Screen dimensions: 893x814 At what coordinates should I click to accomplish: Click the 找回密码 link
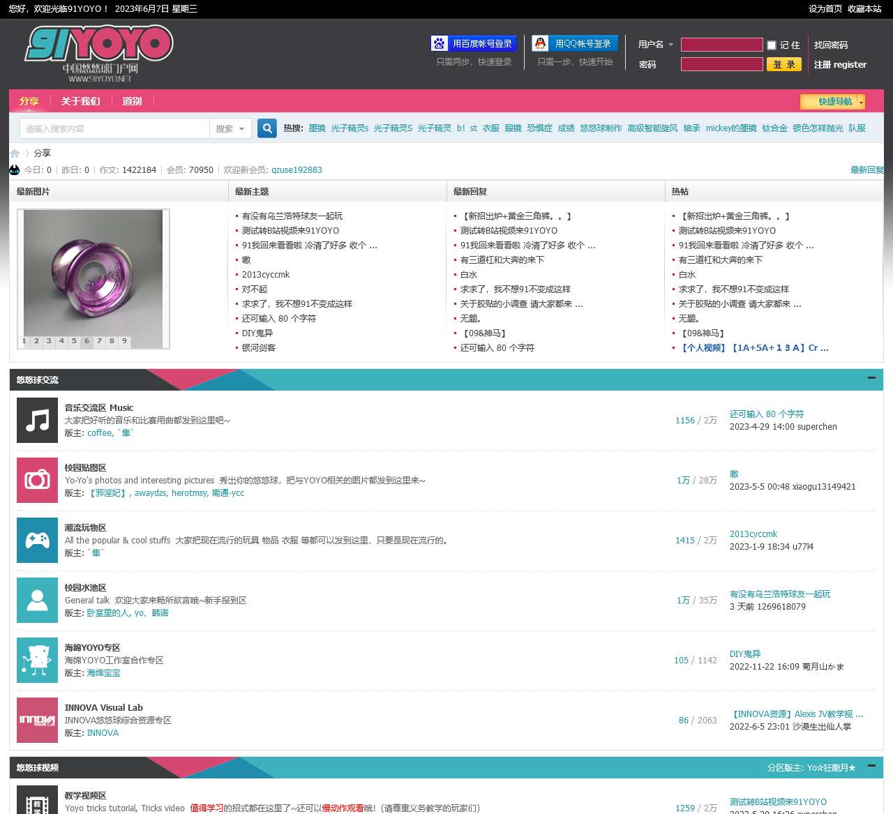coord(831,45)
